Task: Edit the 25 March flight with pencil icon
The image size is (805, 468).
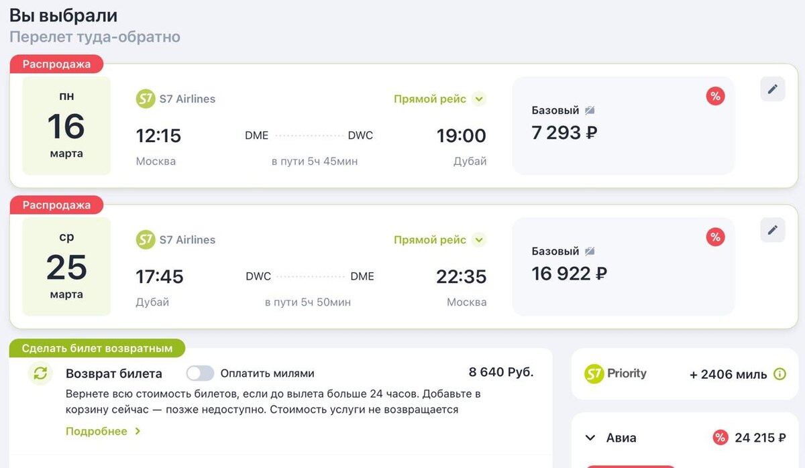Action: click(772, 230)
